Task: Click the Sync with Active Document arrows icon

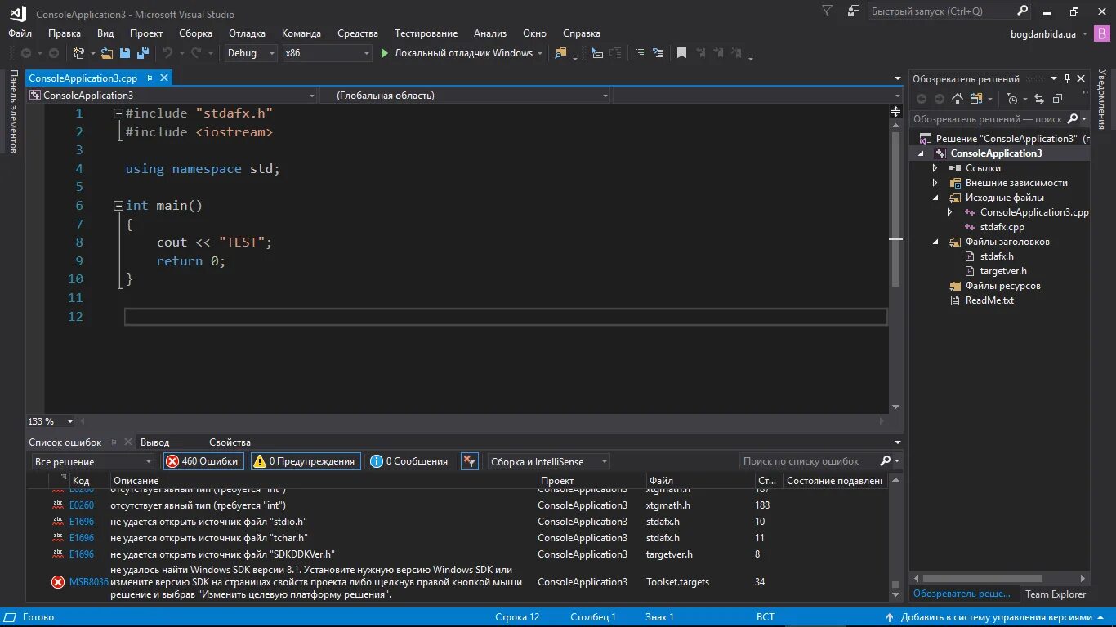Action: click(1039, 99)
